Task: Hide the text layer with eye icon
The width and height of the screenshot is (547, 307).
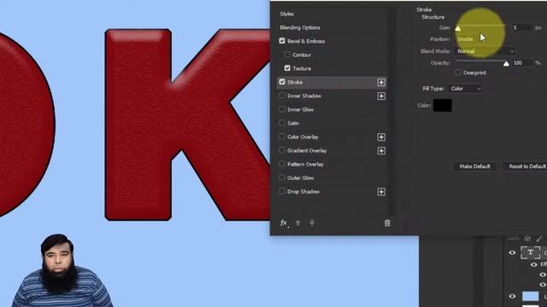Action: click(512, 253)
